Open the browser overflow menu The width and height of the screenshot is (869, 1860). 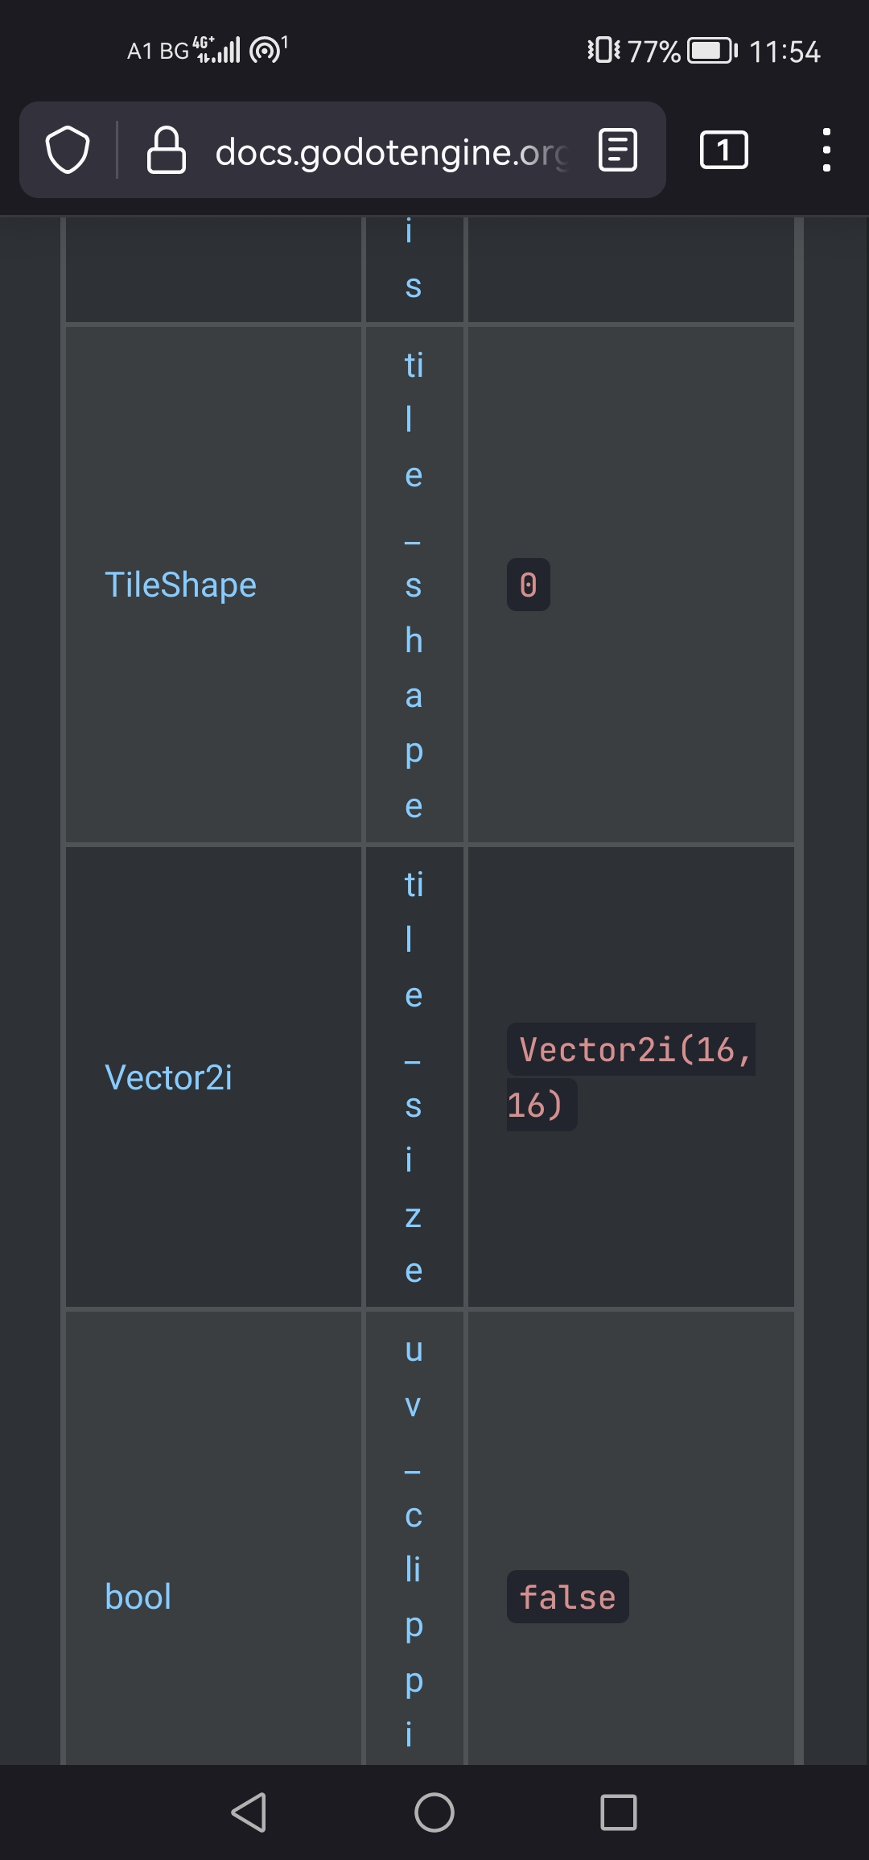click(x=826, y=151)
